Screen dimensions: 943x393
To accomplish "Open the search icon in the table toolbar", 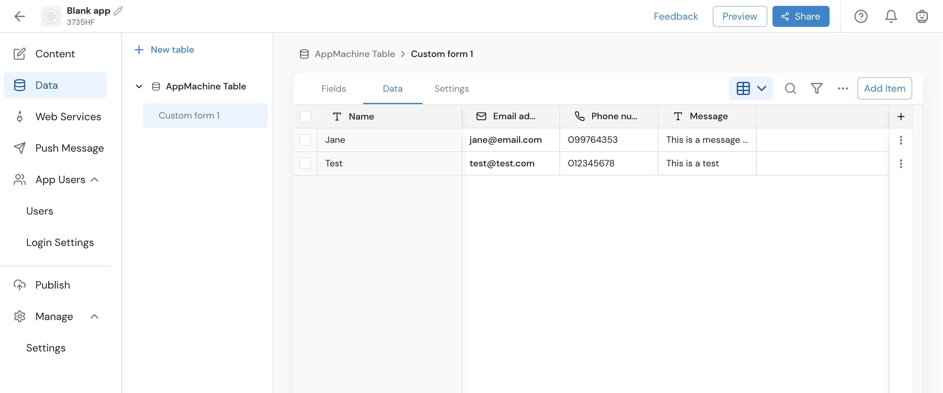I will click(x=791, y=88).
